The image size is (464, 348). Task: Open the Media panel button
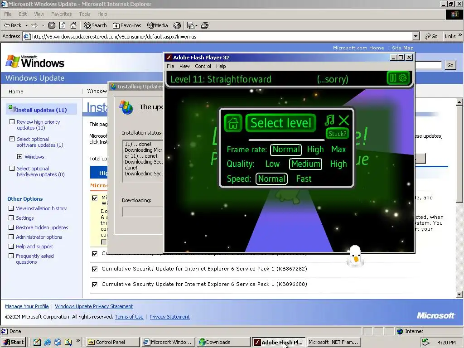point(157,25)
